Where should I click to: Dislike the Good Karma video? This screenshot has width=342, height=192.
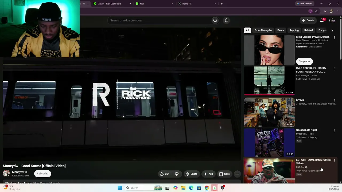pos(177,174)
